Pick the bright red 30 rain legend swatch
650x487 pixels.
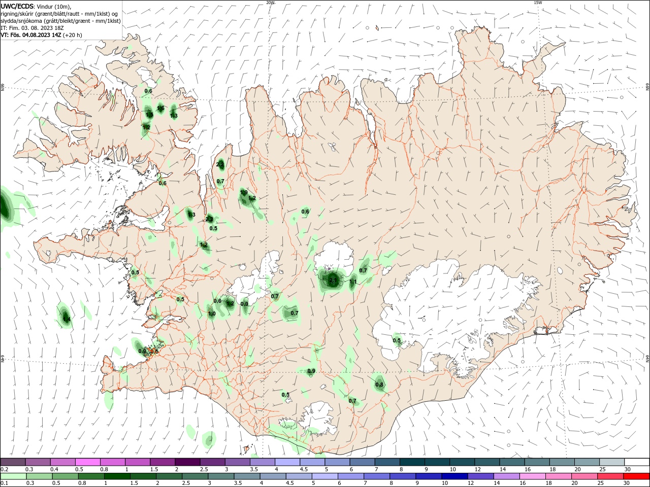click(637, 476)
